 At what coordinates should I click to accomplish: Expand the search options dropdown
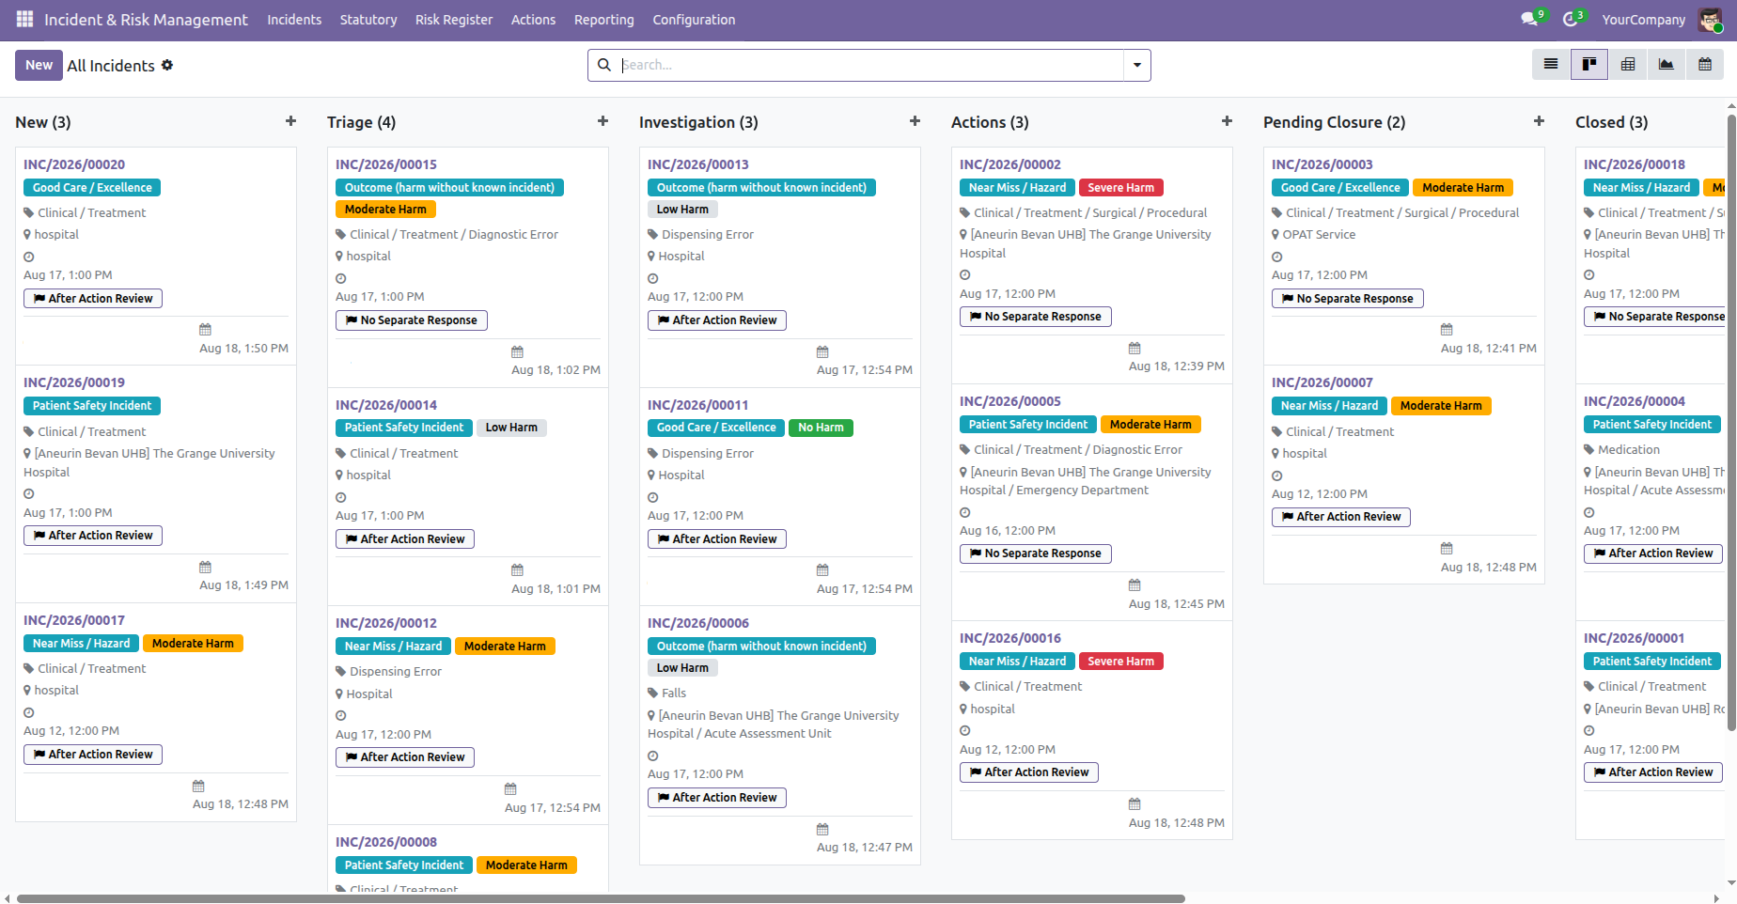[x=1137, y=65]
